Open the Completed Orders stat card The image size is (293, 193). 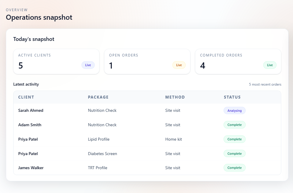(238, 61)
